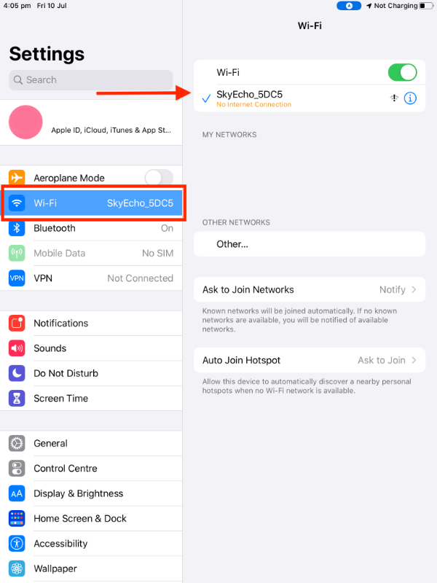Open Bluetooth via its blue icon
The height and width of the screenshot is (583, 437).
pos(17,228)
